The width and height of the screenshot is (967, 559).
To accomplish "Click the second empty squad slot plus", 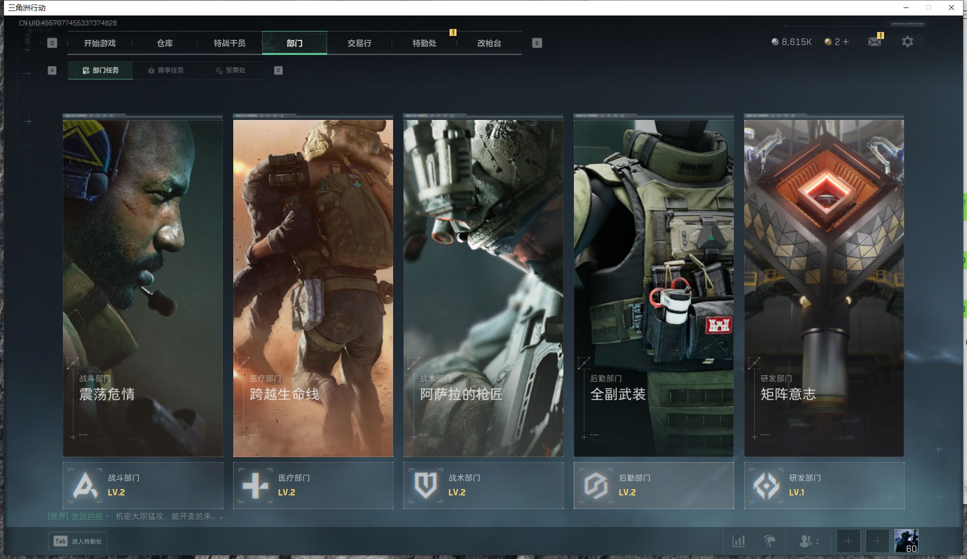I will click(x=877, y=541).
